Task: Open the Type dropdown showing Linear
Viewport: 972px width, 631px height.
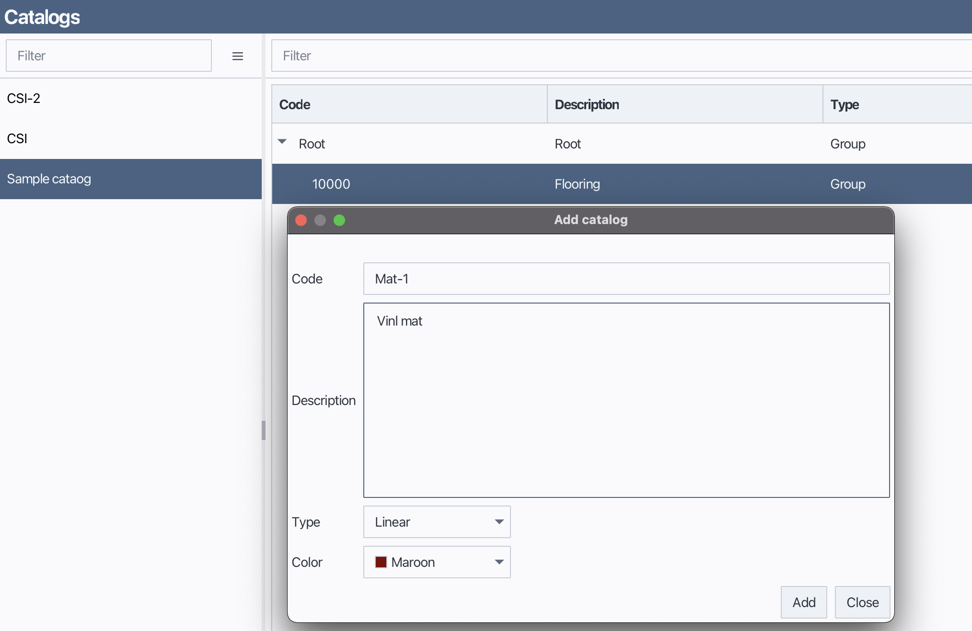Action: [x=437, y=522]
